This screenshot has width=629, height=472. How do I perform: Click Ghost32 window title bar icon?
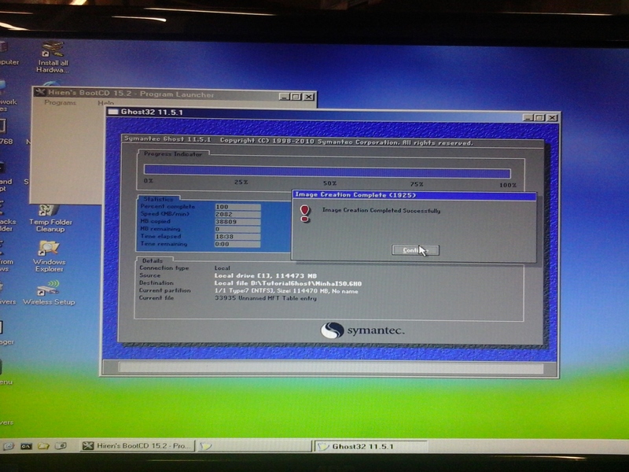113,112
